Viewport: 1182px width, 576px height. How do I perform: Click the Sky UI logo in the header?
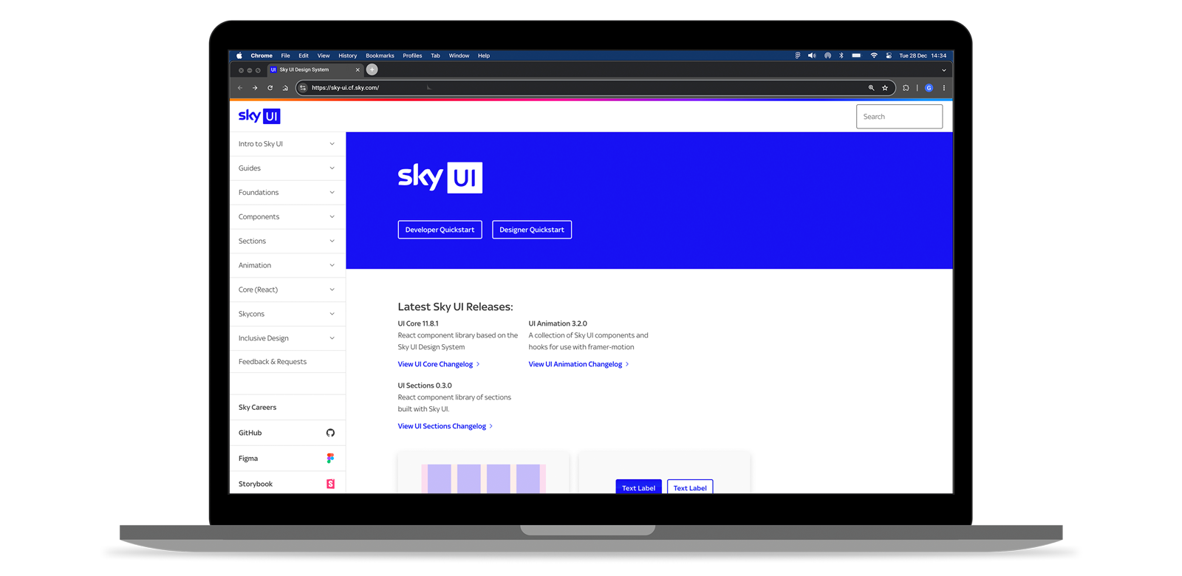259,116
